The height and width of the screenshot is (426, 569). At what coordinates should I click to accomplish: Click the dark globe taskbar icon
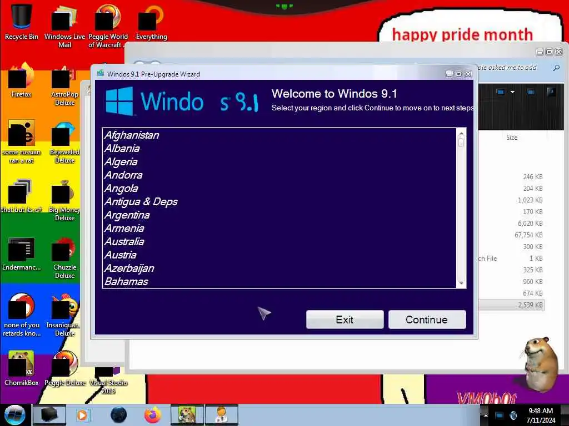[118, 415]
